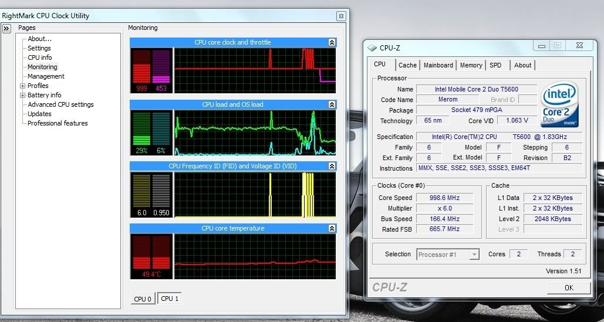Switch to the About tab in CPU-Z
Screen dimensions: 604x322
(x=523, y=66)
